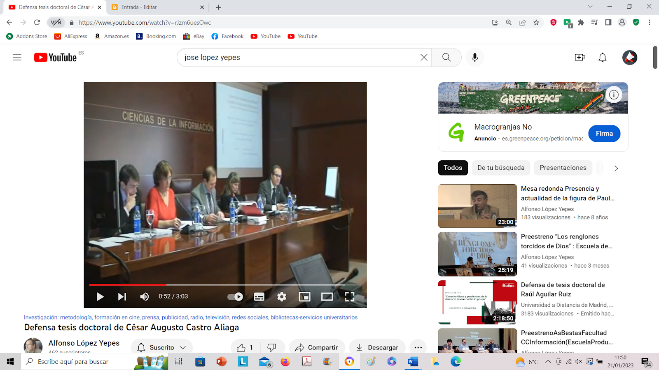The width and height of the screenshot is (659, 370).
Task: Open Windows Start menu
Action: coord(10,361)
